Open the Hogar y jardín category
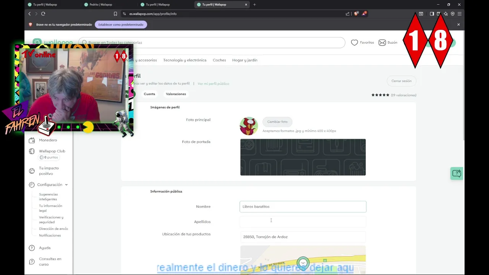The height and width of the screenshot is (275, 489). click(x=245, y=60)
